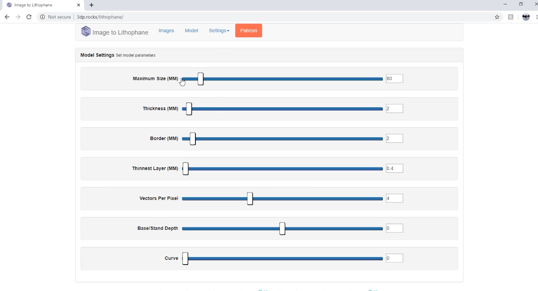Viewport: 538px width, 291px height.
Task: Open the browser extension icon beside the star
Action: pos(511,17)
